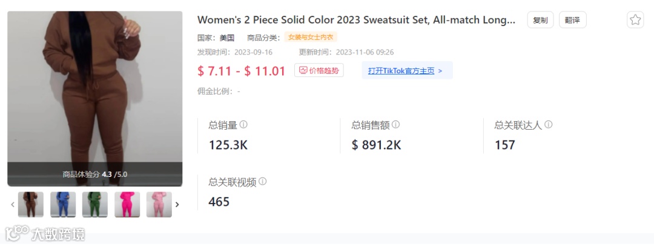Screen dimensions: 654x246
Task: Select the light pink sweatsuit thumbnail
Action: tap(159, 205)
